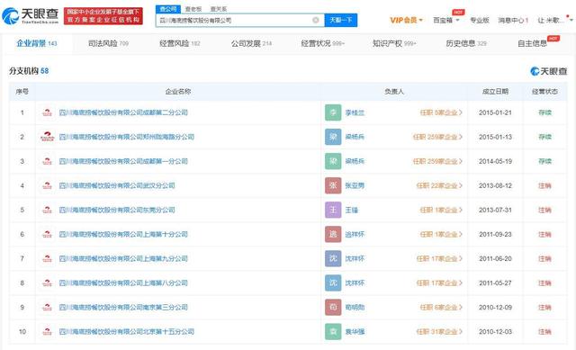The image size is (576, 350).
Task: Open the company logo of 北京第十五分公司 row
Action: [47, 332]
